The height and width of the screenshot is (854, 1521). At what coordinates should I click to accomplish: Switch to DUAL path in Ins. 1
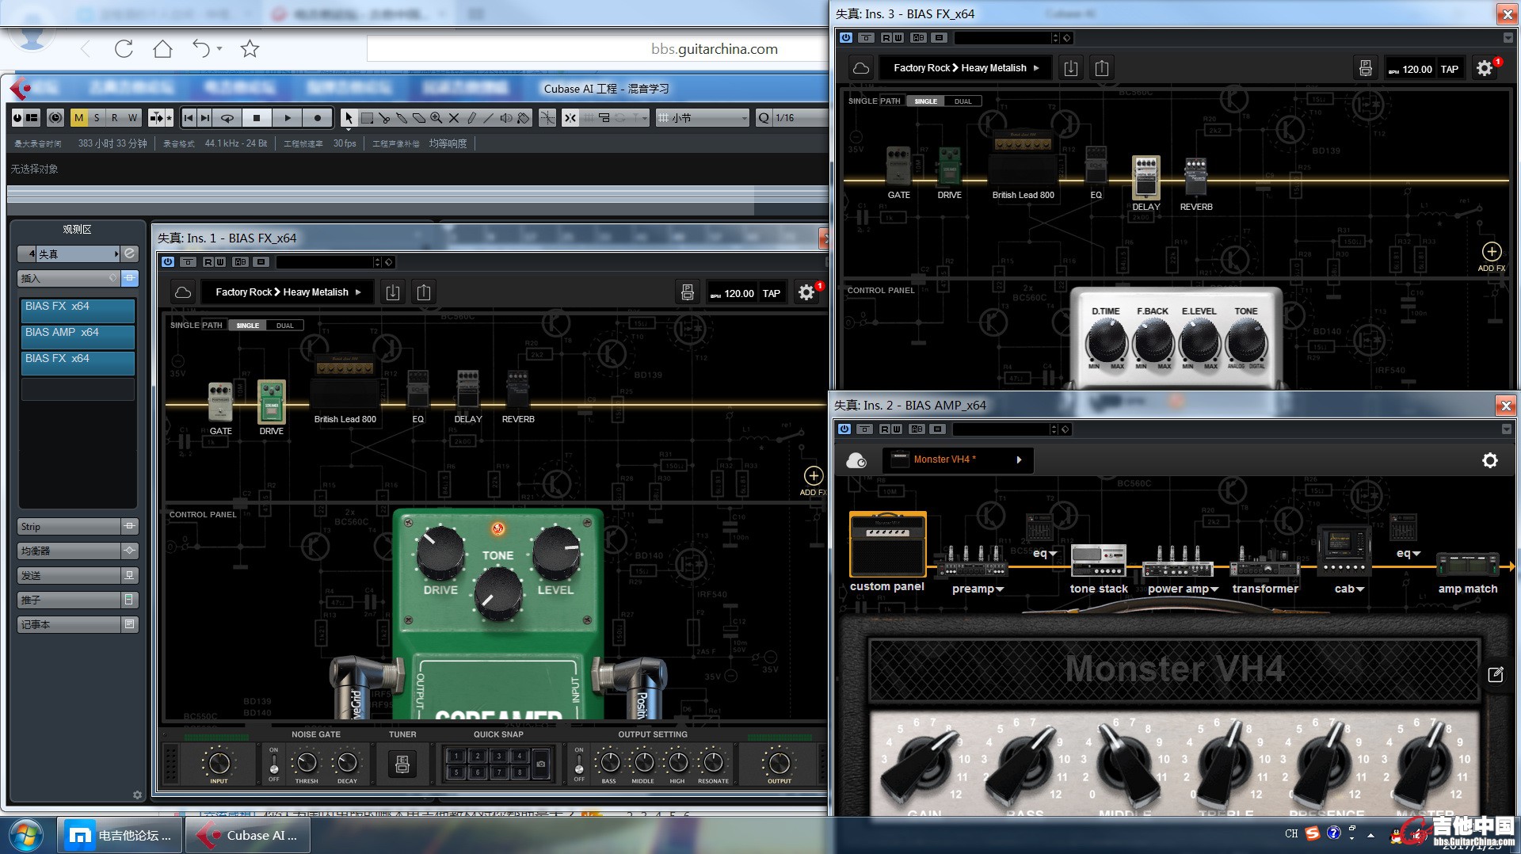285,326
